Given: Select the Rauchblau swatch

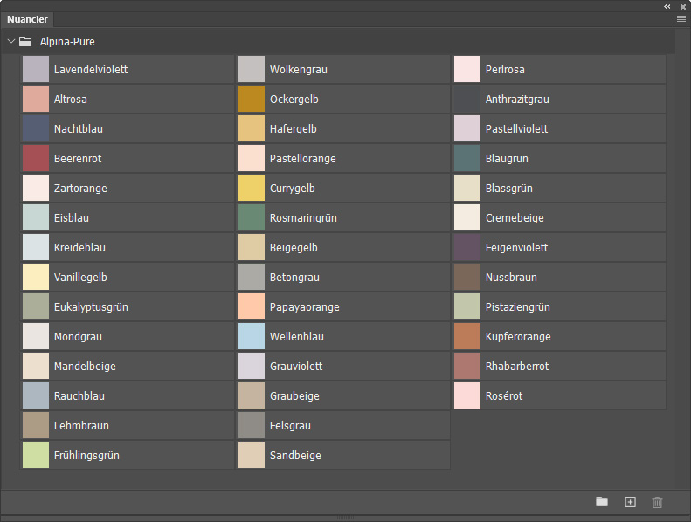Looking at the screenshot, I should 36,395.
